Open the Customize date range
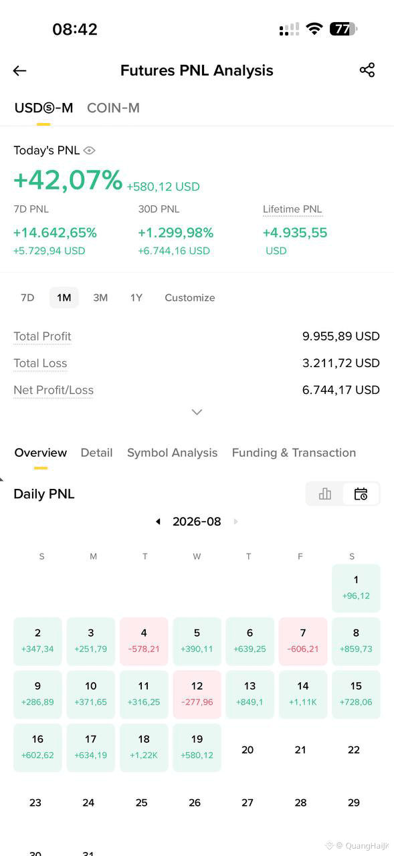Image resolution: width=394 pixels, height=856 pixels. [190, 298]
